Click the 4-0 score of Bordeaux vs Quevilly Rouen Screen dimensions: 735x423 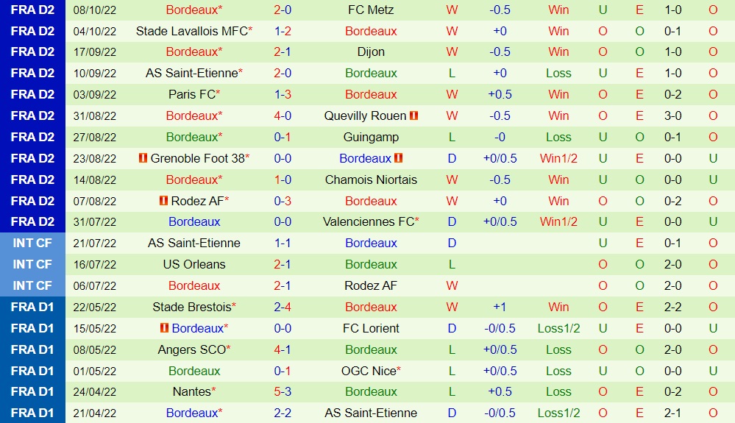[283, 115]
